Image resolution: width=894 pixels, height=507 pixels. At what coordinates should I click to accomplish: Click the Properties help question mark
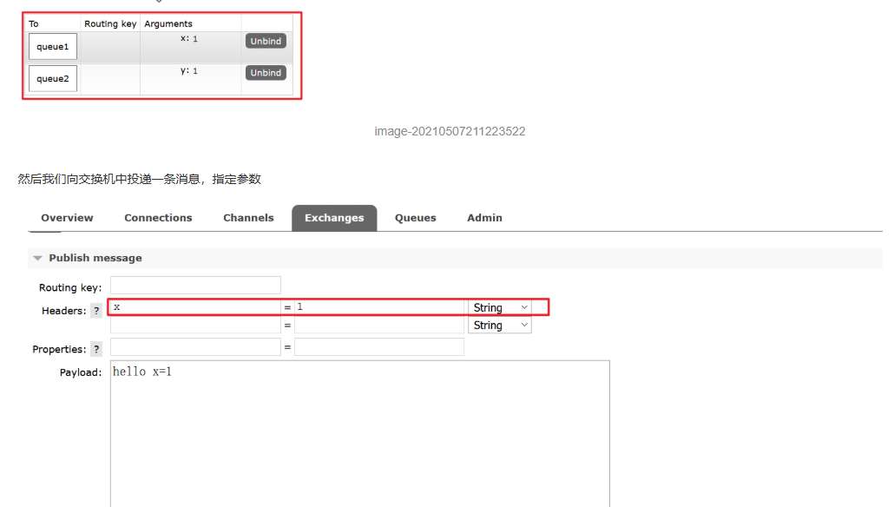96,349
